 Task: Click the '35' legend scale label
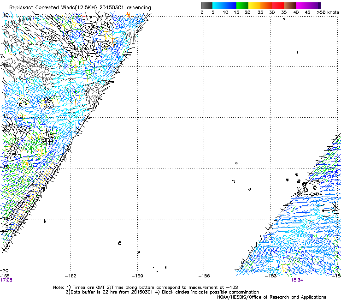pos(284,12)
